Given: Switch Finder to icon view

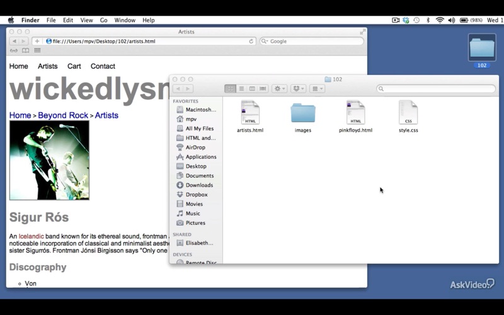Looking at the screenshot, I should pyautogui.click(x=230, y=89).
